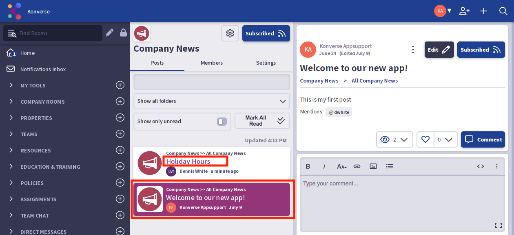The image size is (514, 235).
Task: Open Notifications Inbox
Action: point(43,69)
